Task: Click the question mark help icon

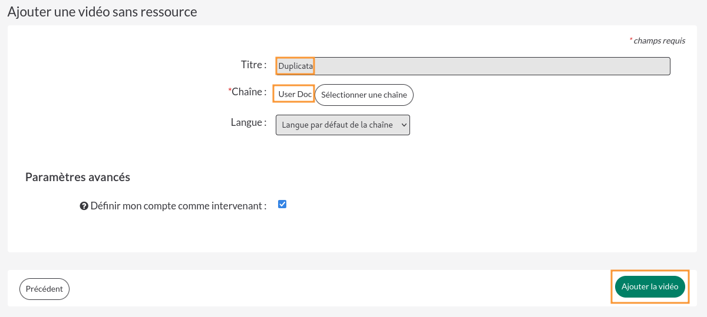Action: coord(84,206)
